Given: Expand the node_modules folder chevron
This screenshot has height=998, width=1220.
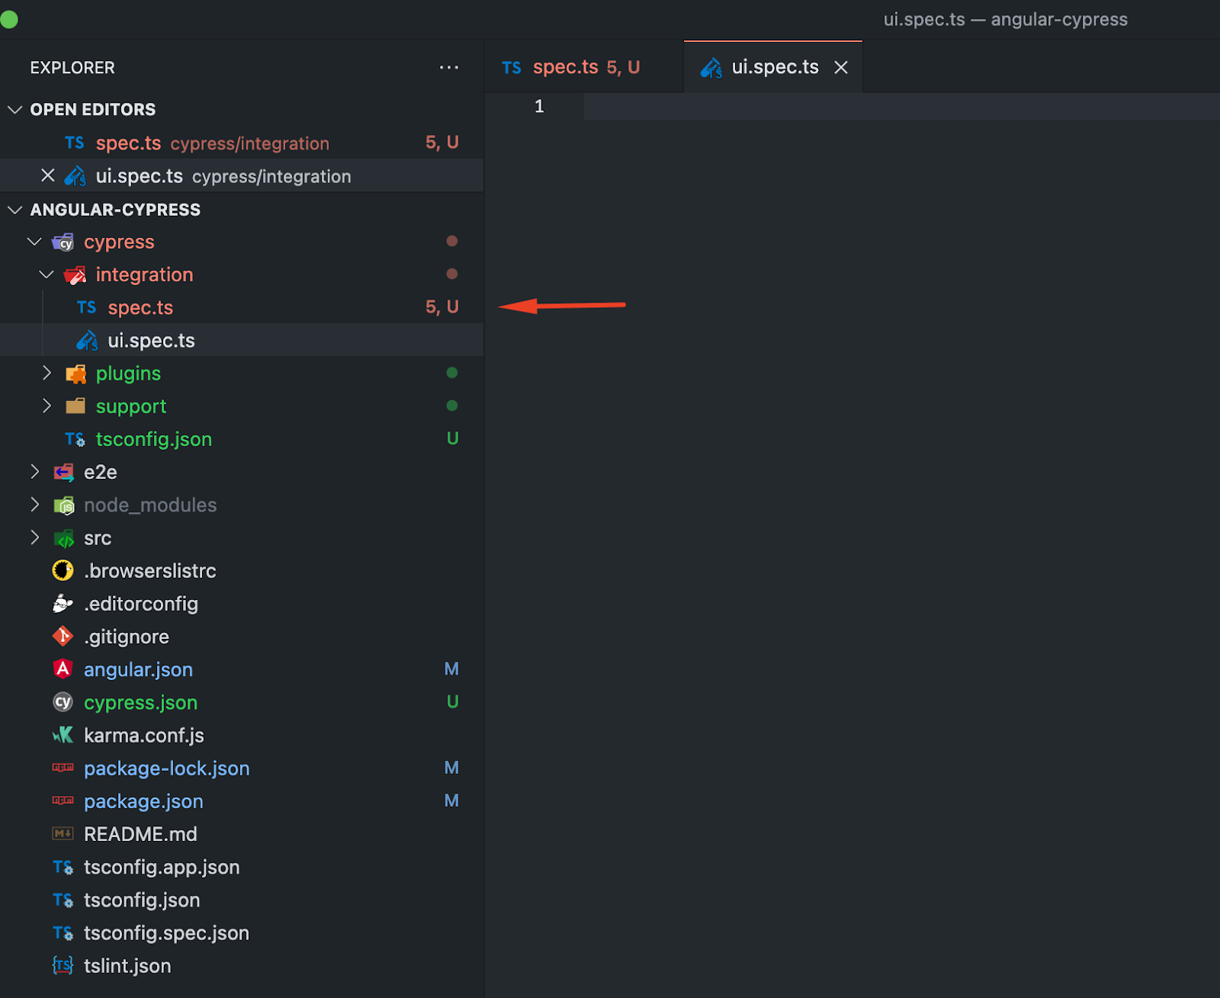Looking at the screenshot, I should click(34, 505).
